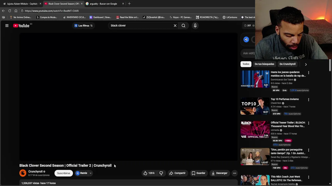Viewport: 332px width, 186px height.
Task: Reload the current page
Action: [x=10, y=11]
